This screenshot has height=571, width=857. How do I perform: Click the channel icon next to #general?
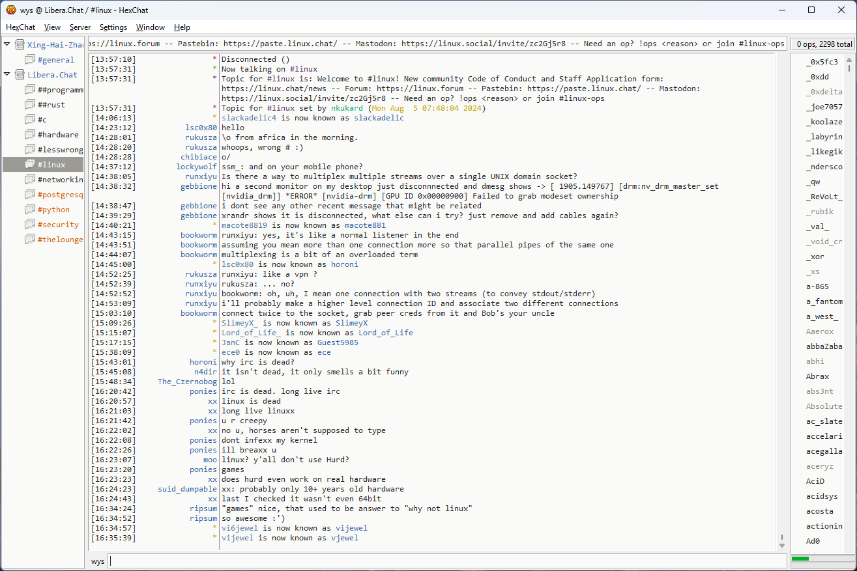point(30,60)
